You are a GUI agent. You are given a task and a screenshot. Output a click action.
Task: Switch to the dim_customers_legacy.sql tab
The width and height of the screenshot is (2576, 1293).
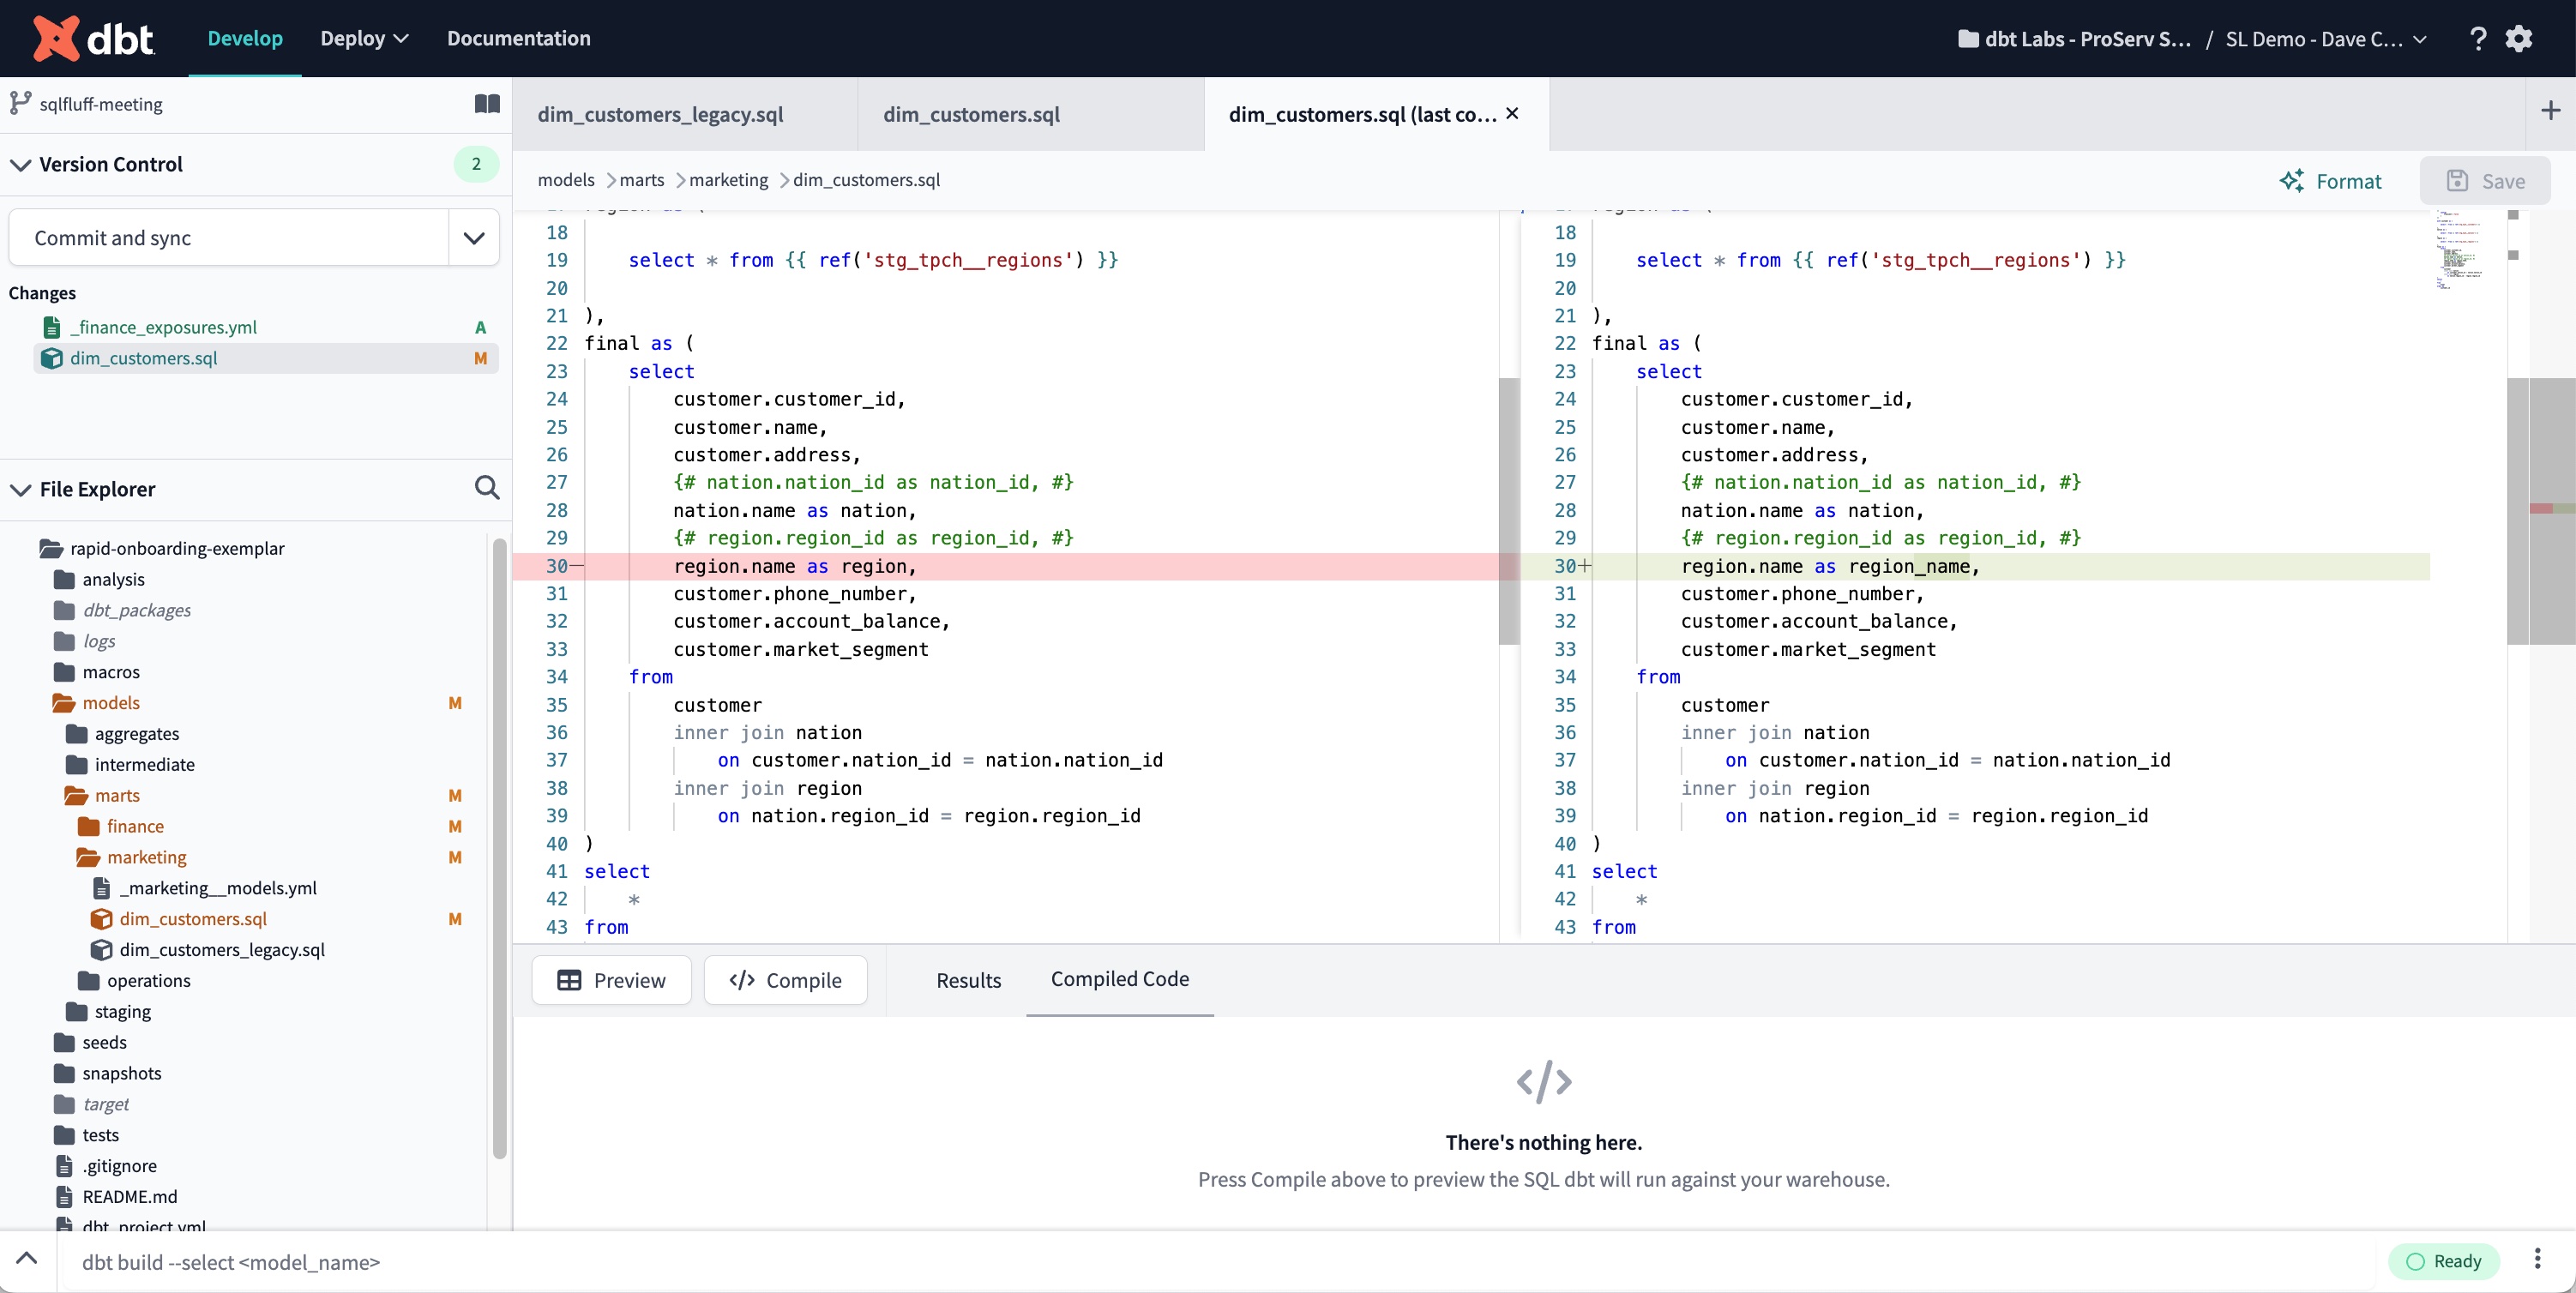(x=659, y=114)
